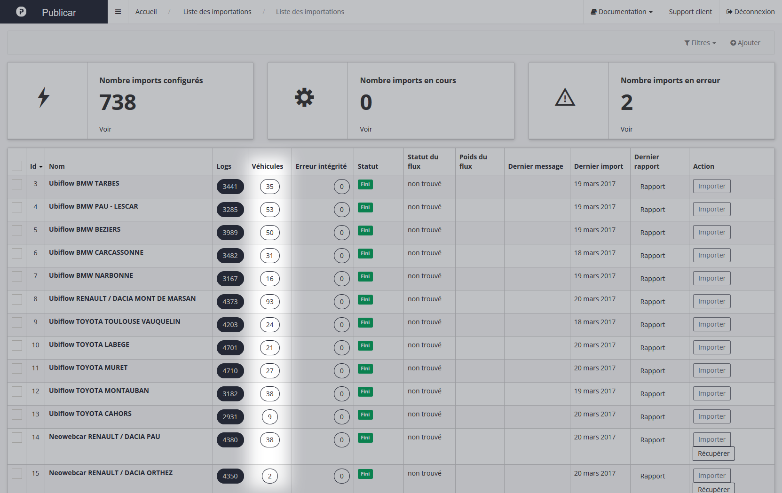782x493 pixels.
Task: Open logs badge 3989 for BMW BEZIERS
Action: (x=230, y=233)
